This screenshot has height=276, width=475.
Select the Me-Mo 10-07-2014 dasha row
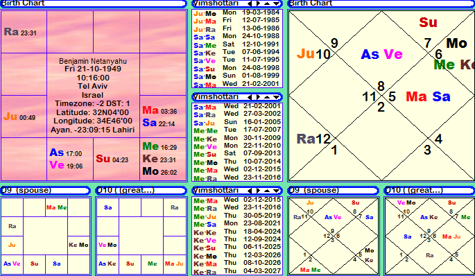pos(237,162)
